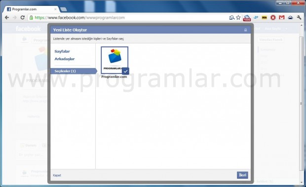This screenshot has height=187, width=306.
Task: Go back with the browser back arrow
Action: click(7, 18)
